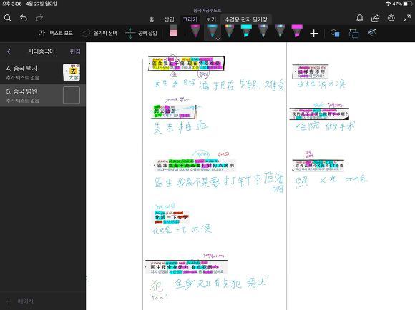Go back using the chevron beside 시리중국어
This screenshot has height=310, width=415.
(9, 51)
